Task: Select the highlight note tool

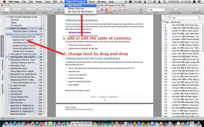Action: coord(111,10)
